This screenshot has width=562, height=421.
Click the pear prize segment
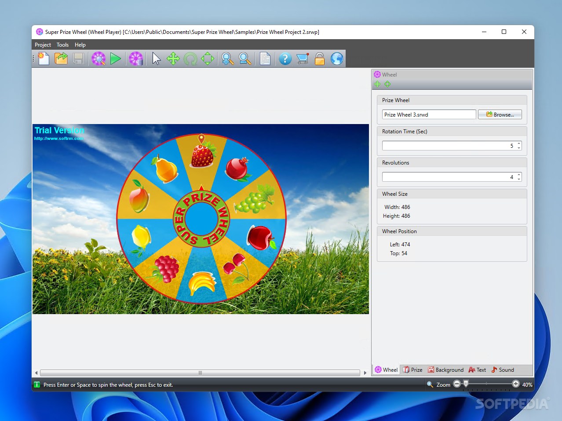[165, 168]
